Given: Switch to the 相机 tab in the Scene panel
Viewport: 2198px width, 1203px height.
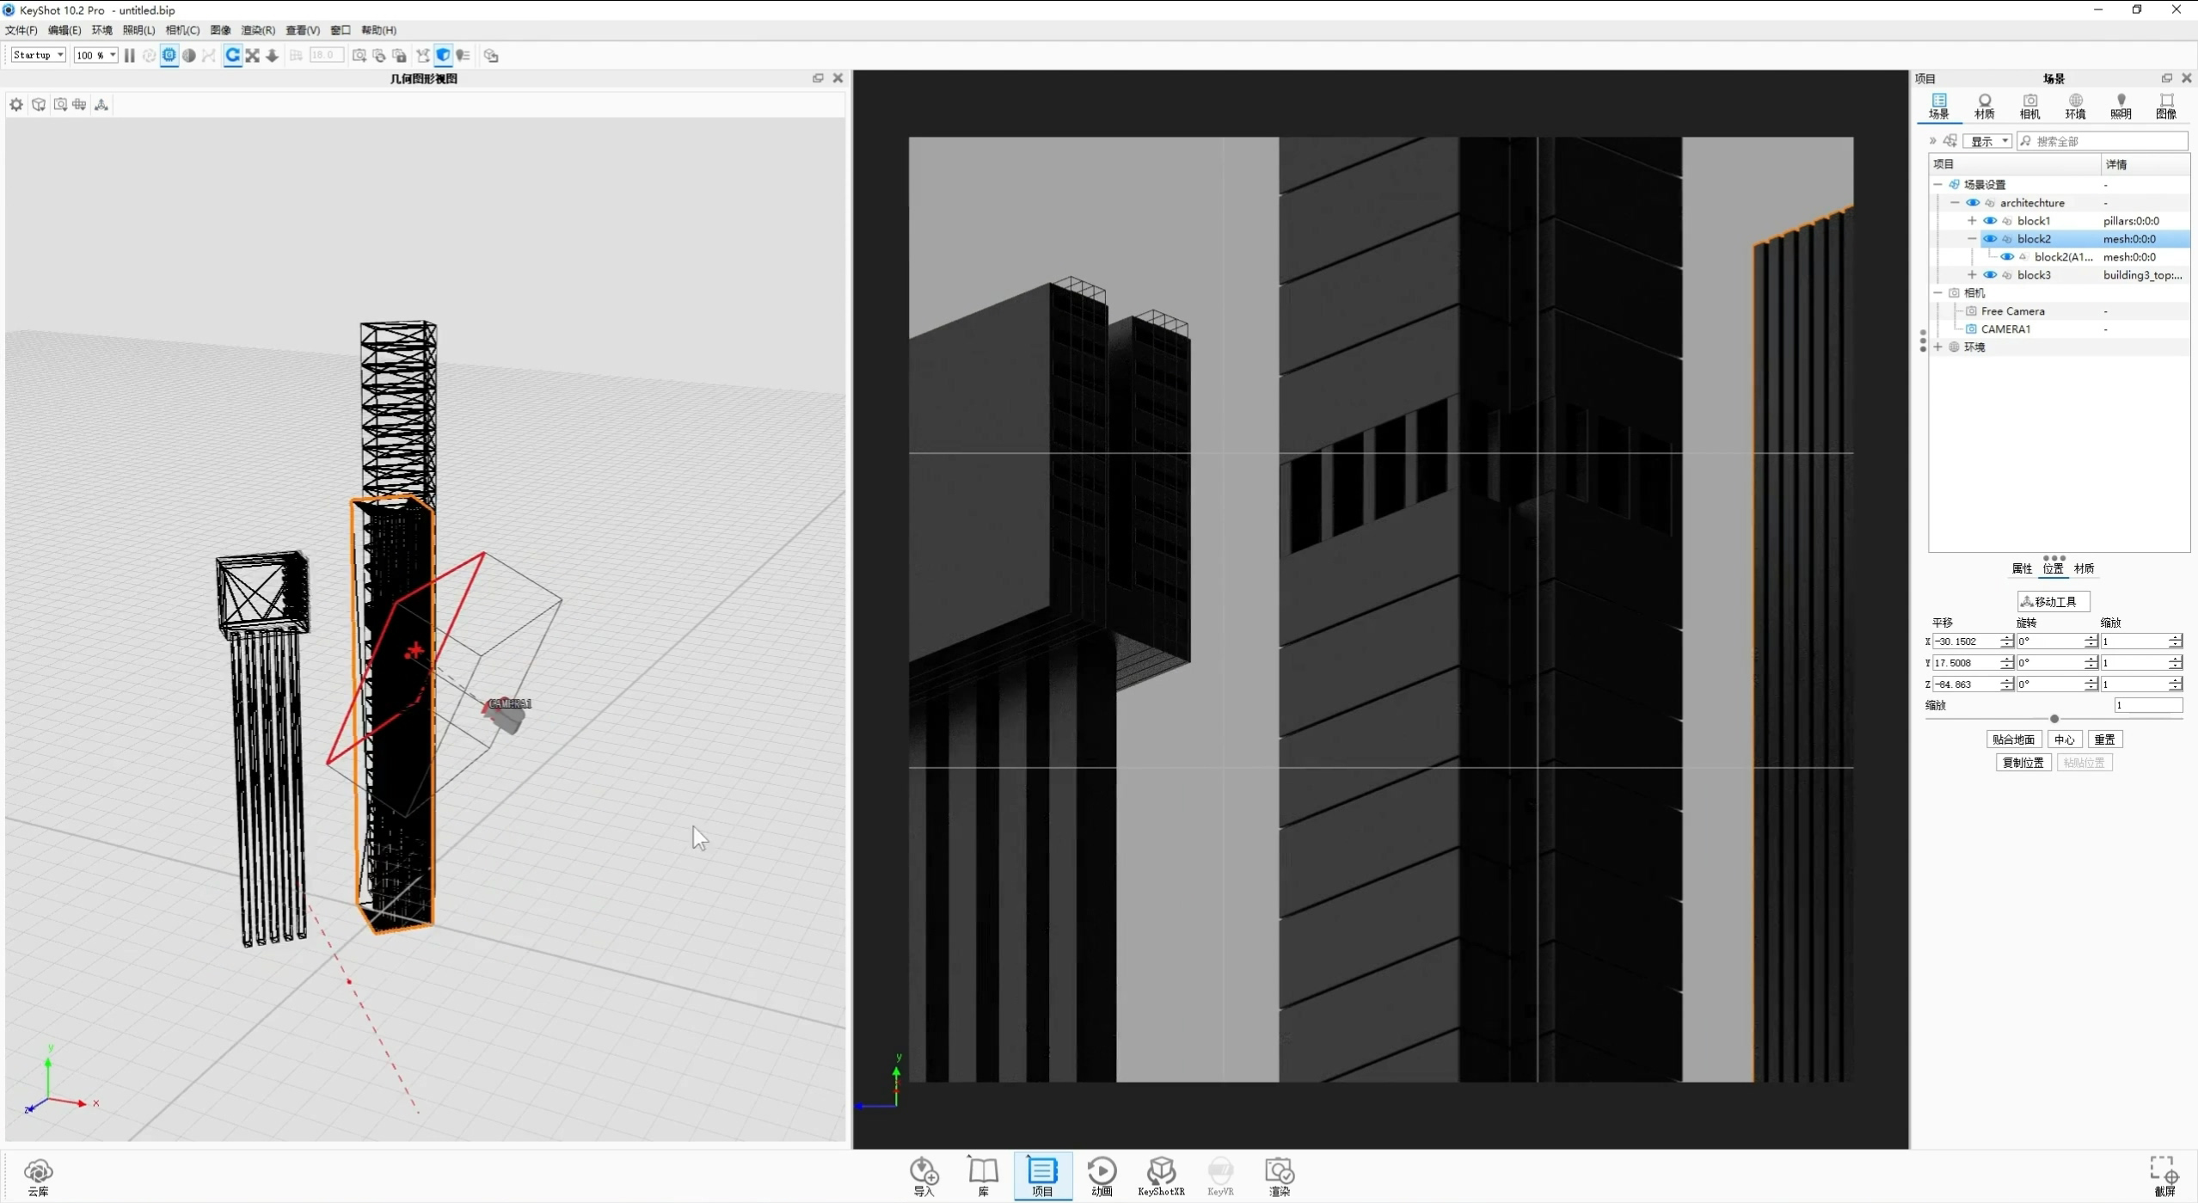Looking at the screenshot, I should tap(2029, 106).
